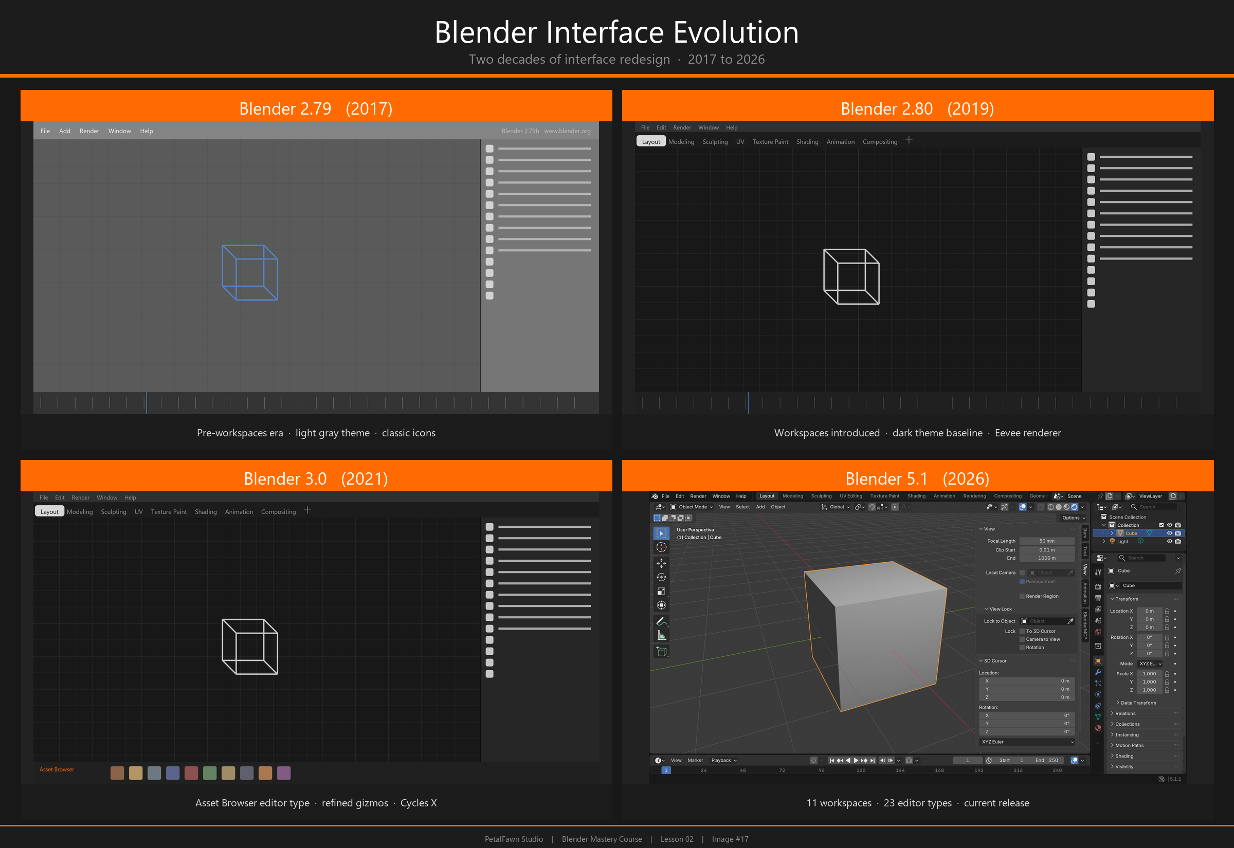Open the XYZ Euler cursor rotation dropdown
This screenshot has width=1234, height=848.
[x=1028, y=742]
